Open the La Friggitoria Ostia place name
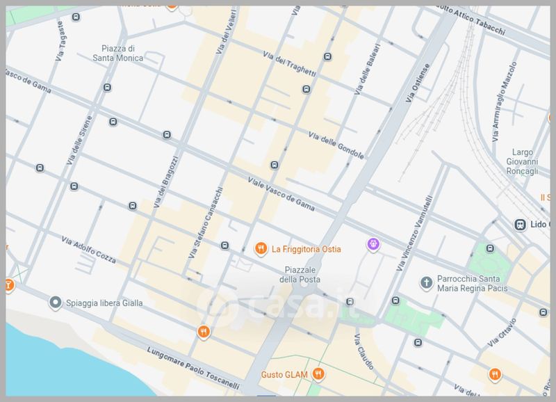Viewport: 556px width, 402px height. pyautogui.click(x=306, y=248)
